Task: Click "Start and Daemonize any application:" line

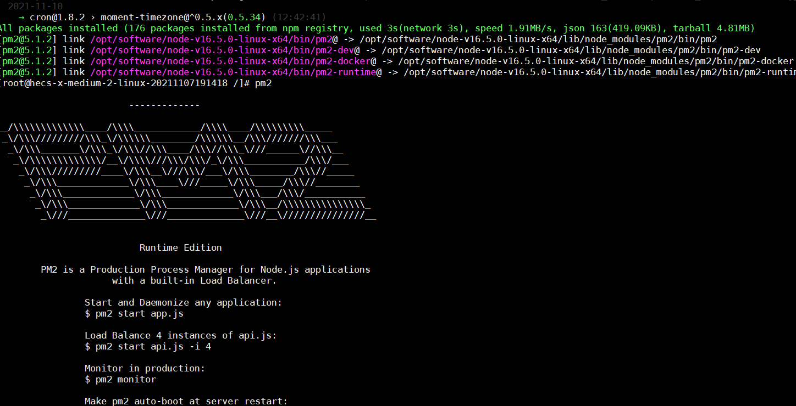Action: click(x=183, y=302)
